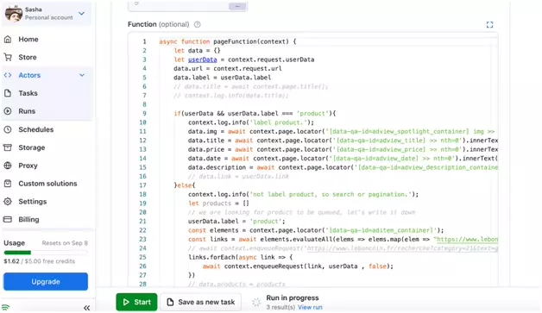Click the userData variable on line 3
542x313 pixels.
(x=203, y=59)
